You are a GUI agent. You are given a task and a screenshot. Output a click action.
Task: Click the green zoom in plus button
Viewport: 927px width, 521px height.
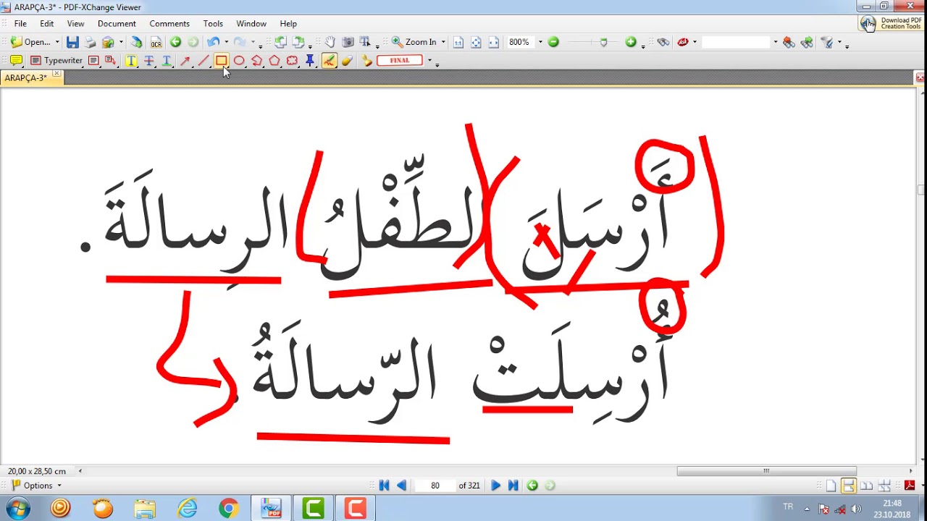[630, 42]
